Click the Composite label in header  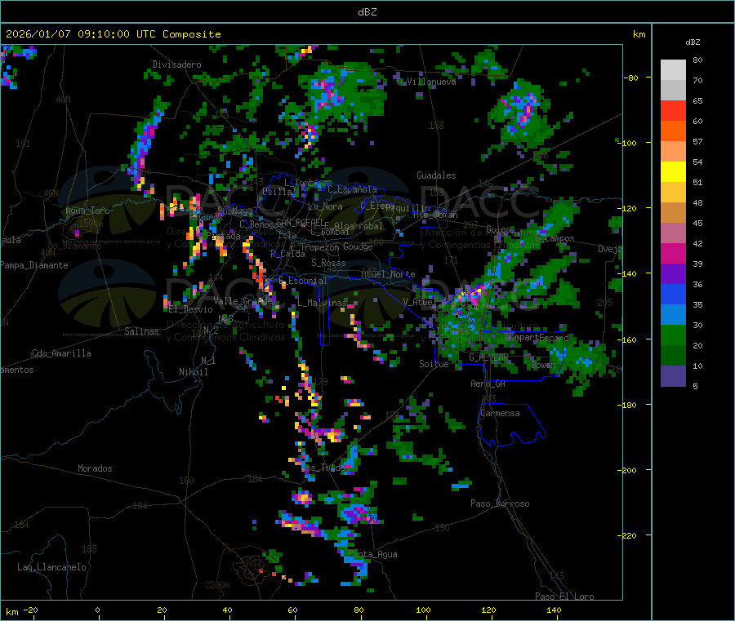click(192, 34)
